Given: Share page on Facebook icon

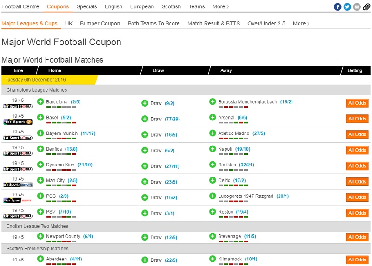Looking at the screenshot, I should [x=338, y=7].
